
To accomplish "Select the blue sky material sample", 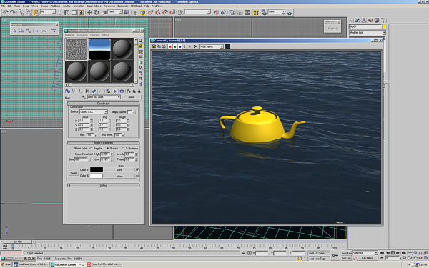I will click(99, 49).
